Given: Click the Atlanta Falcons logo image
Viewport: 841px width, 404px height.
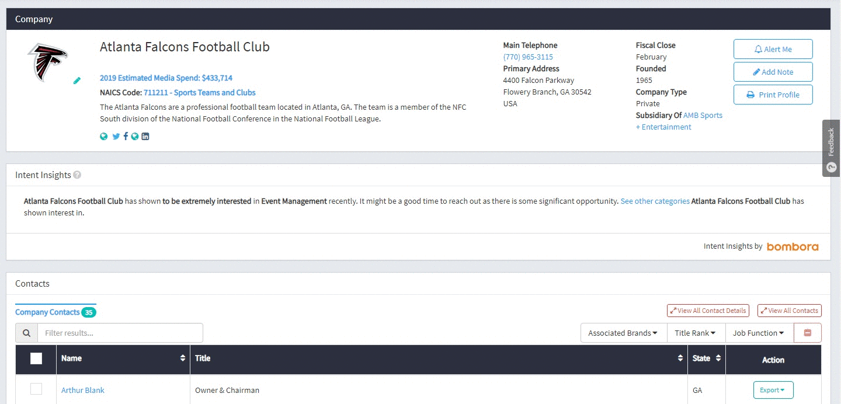Looking at the screenshot, I should point(48,62).
